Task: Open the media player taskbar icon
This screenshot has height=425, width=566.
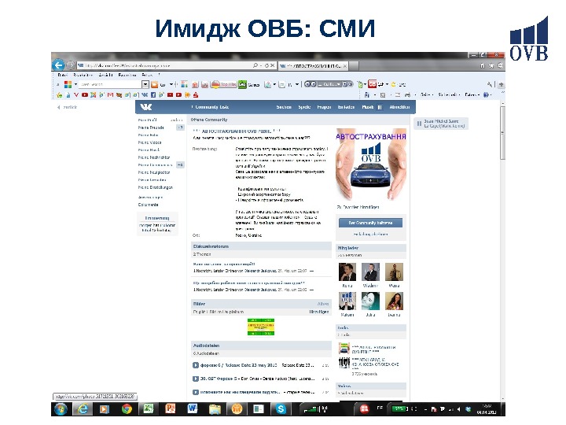Action: [105, 409]
